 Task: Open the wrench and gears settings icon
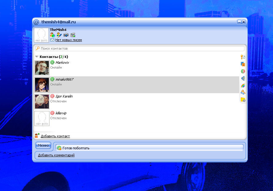click(243, 93)
